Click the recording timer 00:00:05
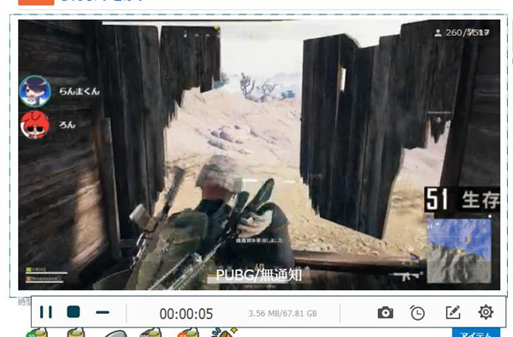The image size is (513, 337). point(186,314)
